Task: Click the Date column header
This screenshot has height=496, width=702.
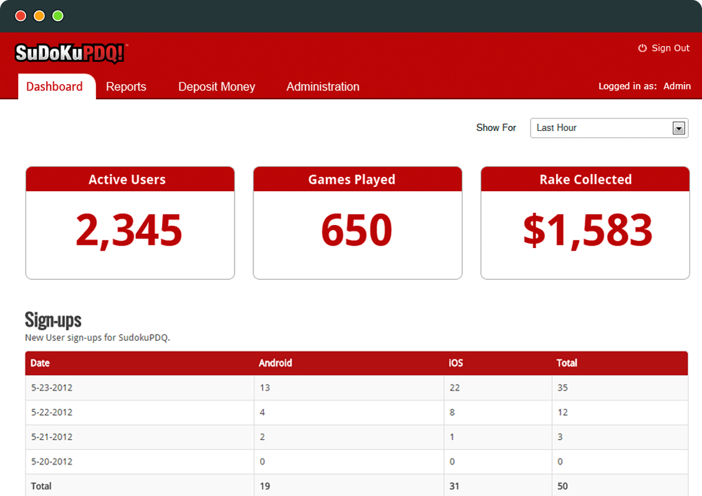Action: [40, 363]
